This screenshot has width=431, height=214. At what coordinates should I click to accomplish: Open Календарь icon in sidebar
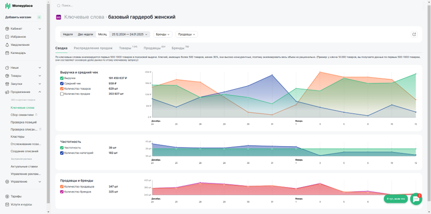coord(7,53)
